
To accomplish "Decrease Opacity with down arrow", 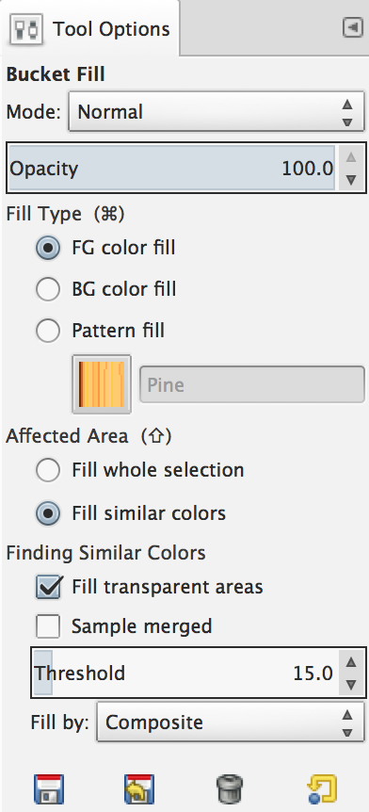I will tap(351, 179).
